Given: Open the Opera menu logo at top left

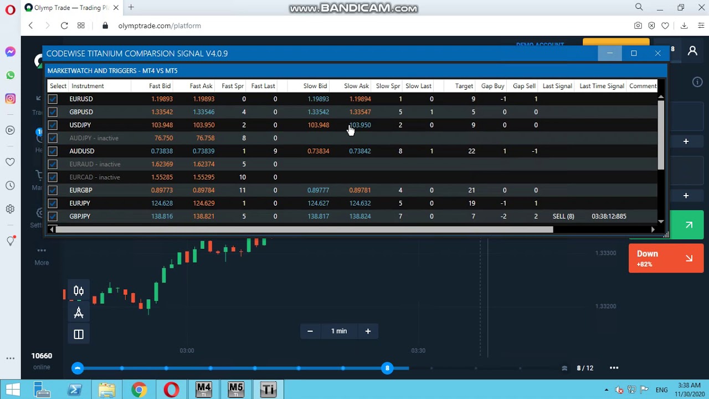Looking at the screenshot, I should [10, 10].
